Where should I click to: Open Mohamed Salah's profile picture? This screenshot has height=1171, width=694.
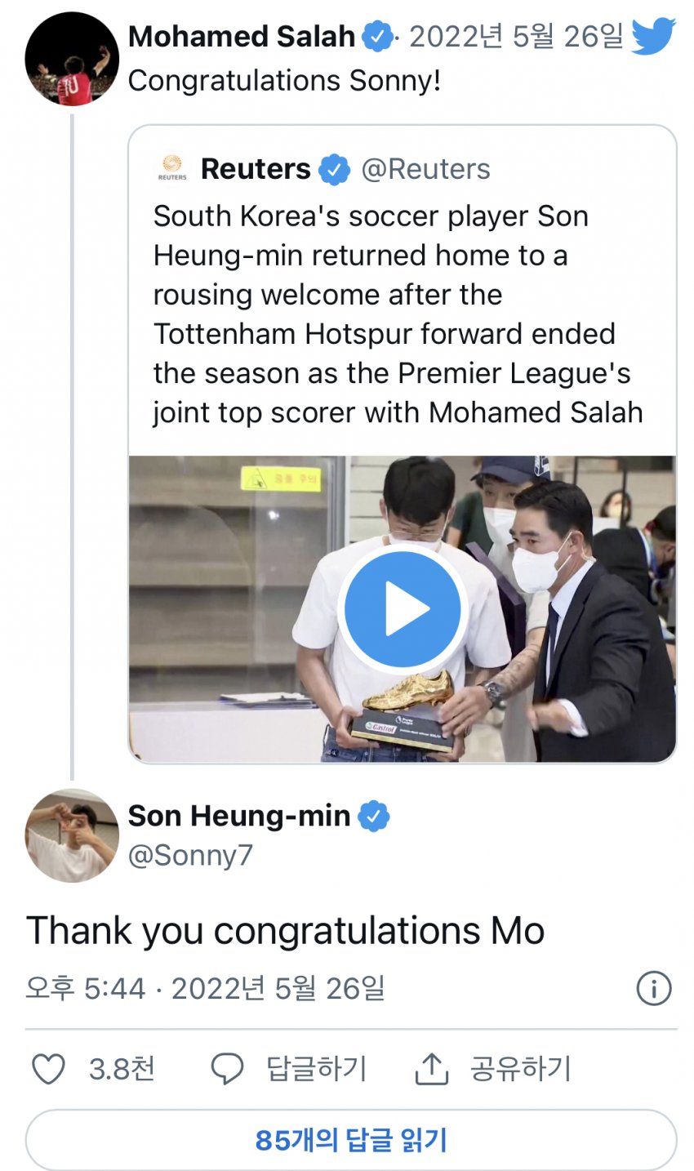[72, 59]
